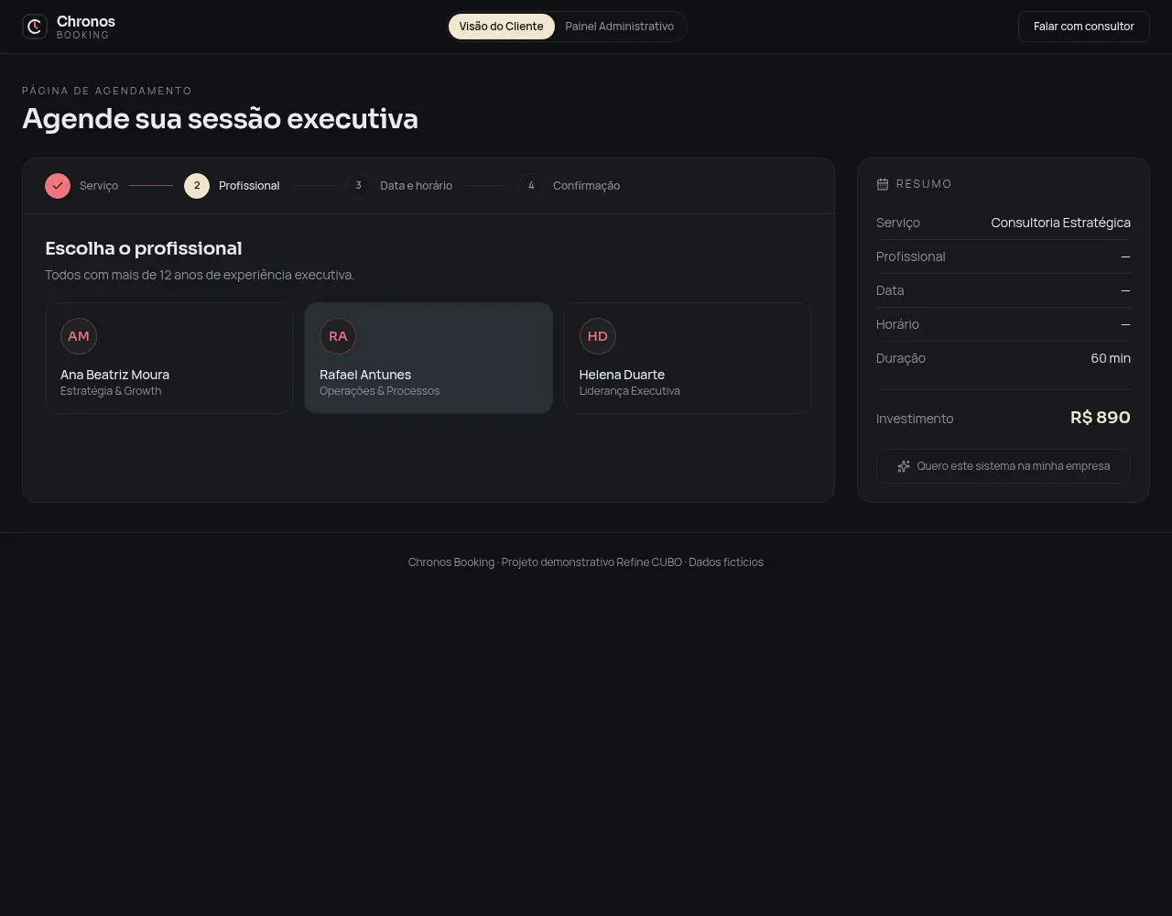
Task: Click the HD avatar initials badge
Action: [x=598, y=336]
